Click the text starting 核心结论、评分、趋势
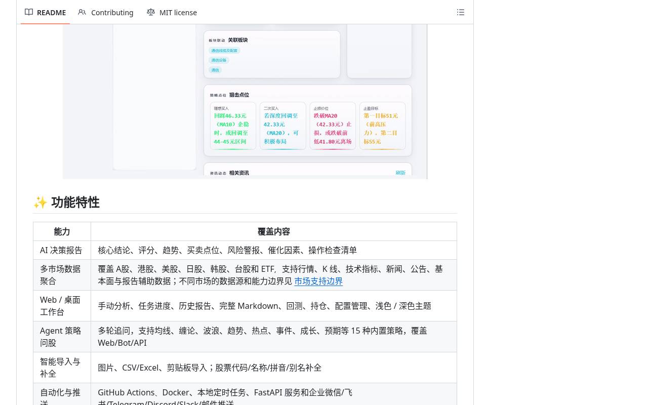Viewport: 648px width, 405px height. point(227,250)
